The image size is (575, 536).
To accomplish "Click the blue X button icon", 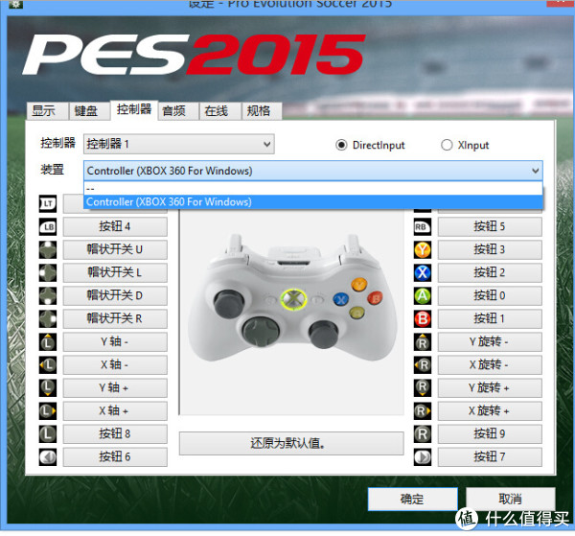I will [x=423, y=273].
